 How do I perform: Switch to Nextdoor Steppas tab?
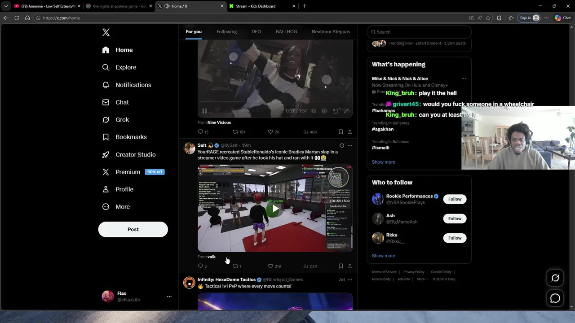tap(331, 31)
